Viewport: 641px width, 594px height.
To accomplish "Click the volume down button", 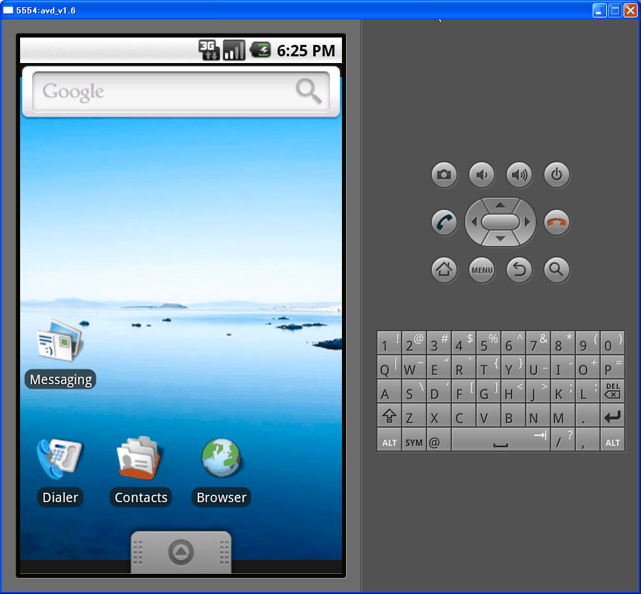I will (x=482, y=175).
